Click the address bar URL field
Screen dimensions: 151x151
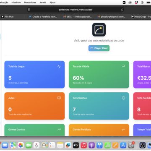pos(75,10)
